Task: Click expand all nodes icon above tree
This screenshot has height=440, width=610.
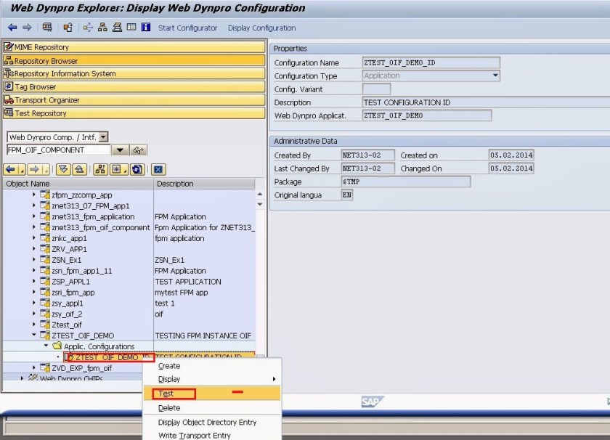Action: [x=63, y=170]
